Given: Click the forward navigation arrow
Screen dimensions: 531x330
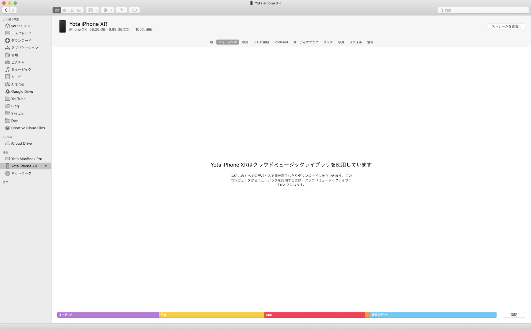Looking at the screenshot, I should (13, 10).
